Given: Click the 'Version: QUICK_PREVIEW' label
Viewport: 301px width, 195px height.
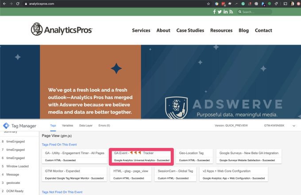Looking at the screenshot, I should point(231,125).
